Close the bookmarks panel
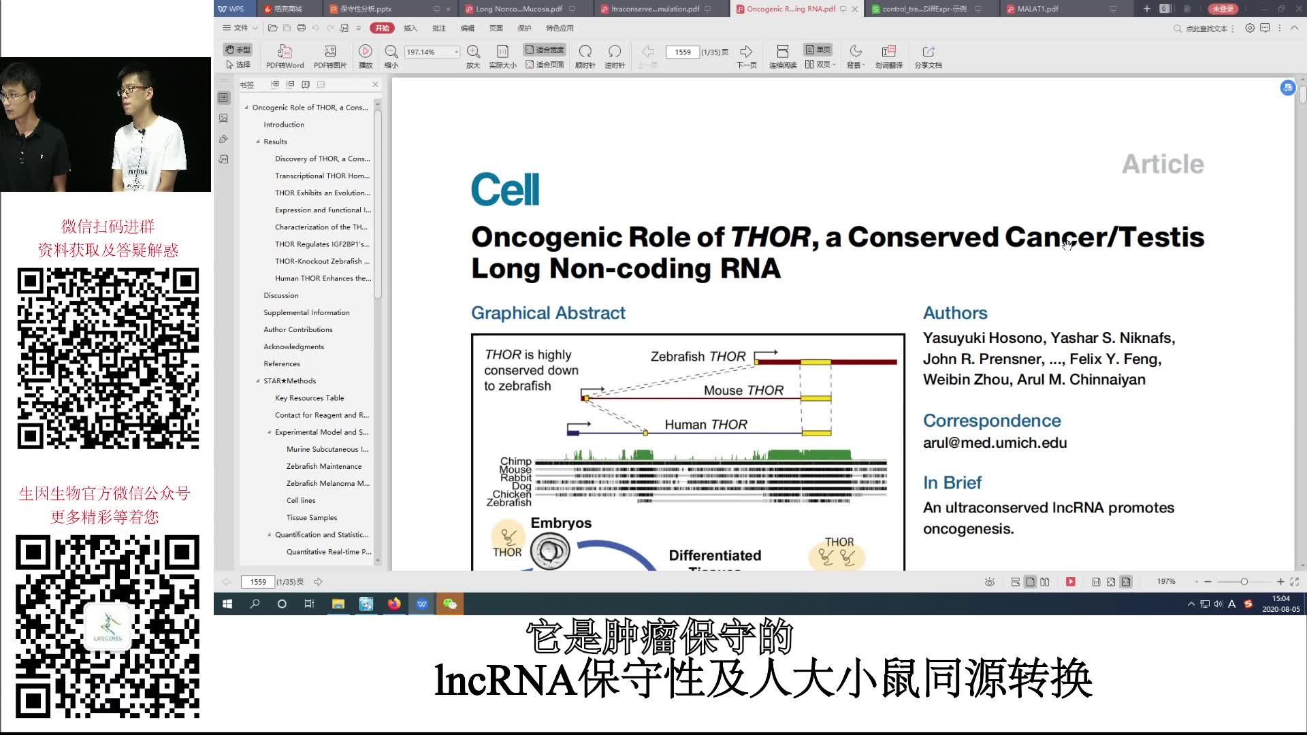The height and width of the screenshot is (735, 1307). point(375,84)
